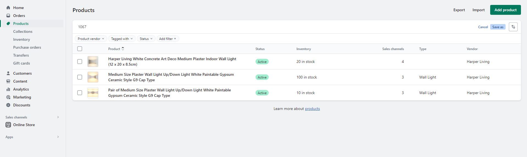Toggle the select-all products checkbox

coord(80,49)
